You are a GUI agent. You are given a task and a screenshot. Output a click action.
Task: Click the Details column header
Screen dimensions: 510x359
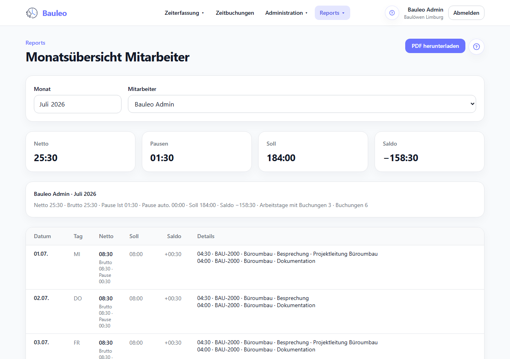[x=206, y=236]
